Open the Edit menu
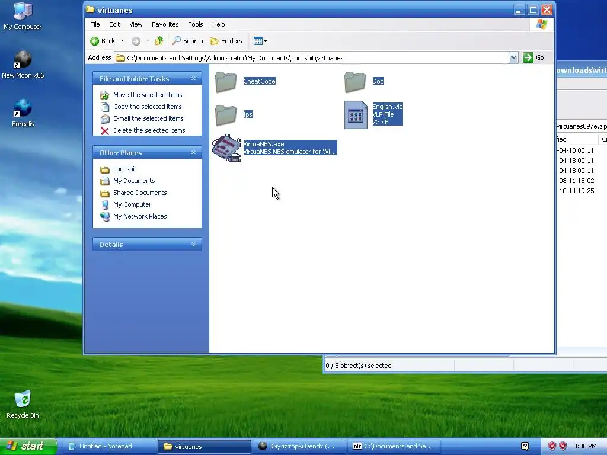Image resolution: width=607 pixels, height=455 pixels. pos(114,24)
